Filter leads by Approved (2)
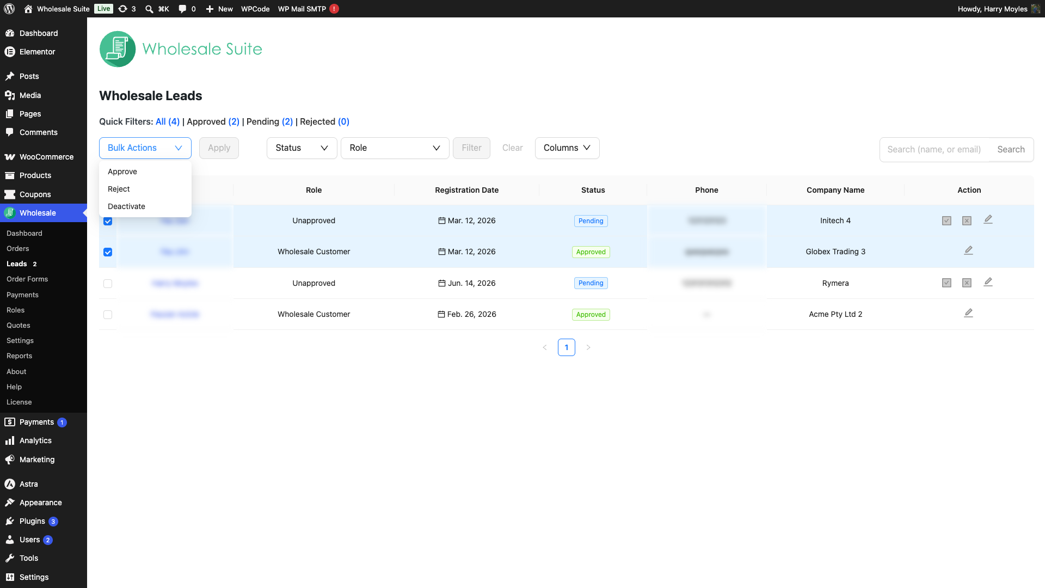This screenshot has height=588, width=1045. coord(213,121)
